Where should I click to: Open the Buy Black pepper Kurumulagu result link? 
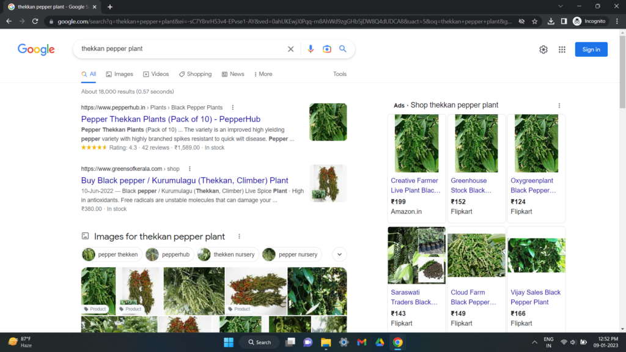[x=184, y=180]
